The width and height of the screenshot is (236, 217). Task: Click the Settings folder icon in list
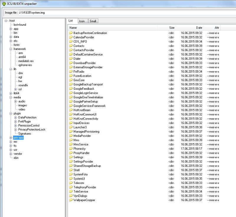[x=71, y=157]
